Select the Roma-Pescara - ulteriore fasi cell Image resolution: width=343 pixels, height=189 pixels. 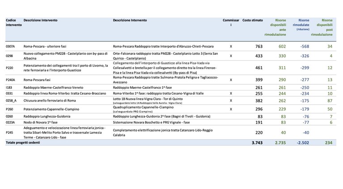click(x=45, y=46)
